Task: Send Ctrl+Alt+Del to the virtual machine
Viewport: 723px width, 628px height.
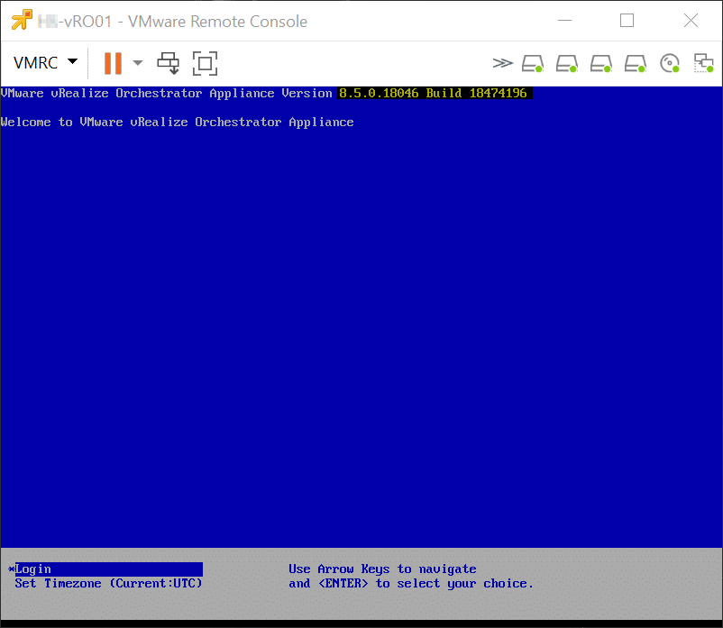Action: pyautogui.click(x=169, y=62)
